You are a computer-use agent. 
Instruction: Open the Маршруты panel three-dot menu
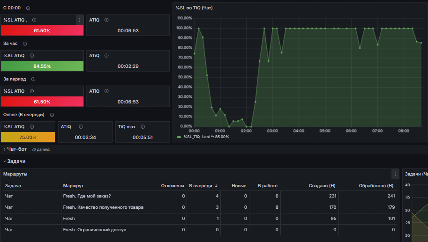tap(395, 174)
